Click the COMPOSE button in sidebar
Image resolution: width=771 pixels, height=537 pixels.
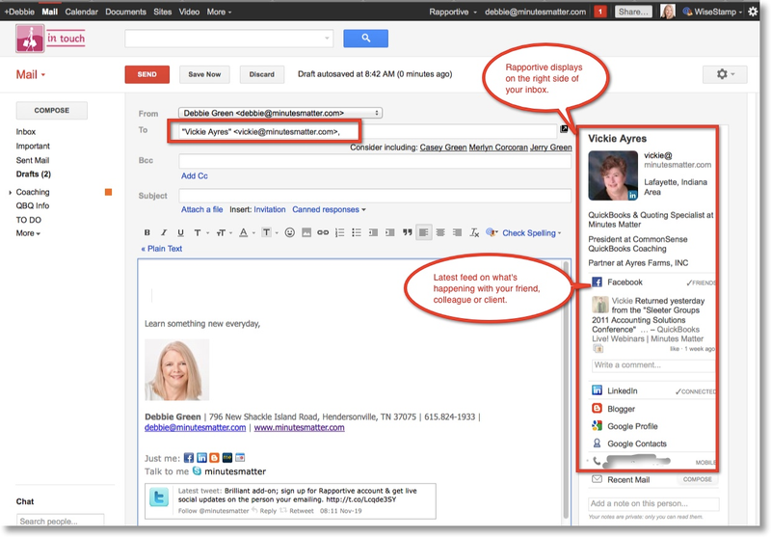pyautogui.click(x=52, y=111)
